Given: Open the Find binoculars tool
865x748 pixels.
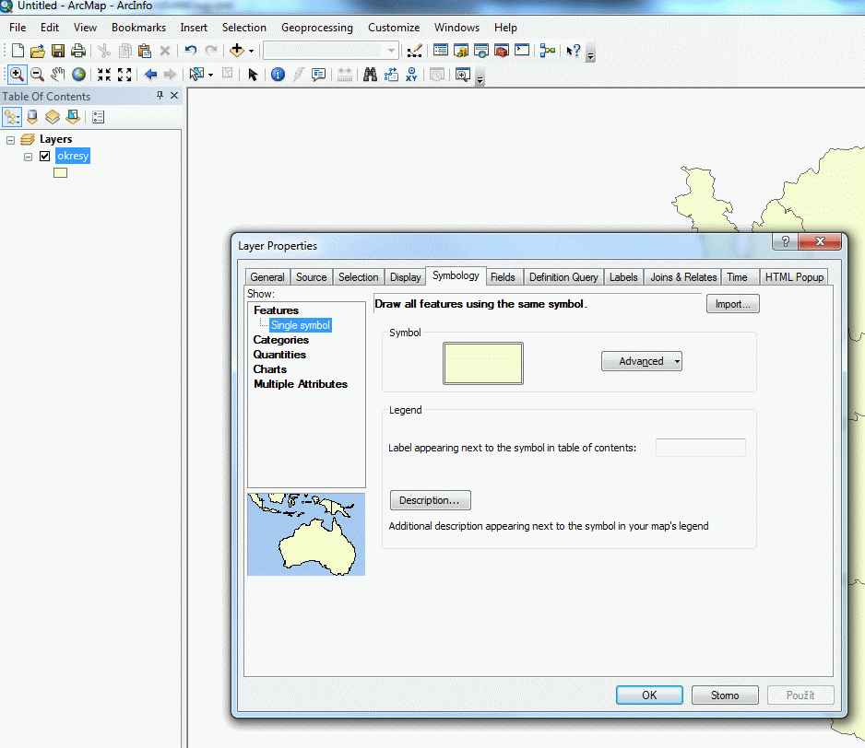Looking at the screenshot, I should [x=370, y=74].
